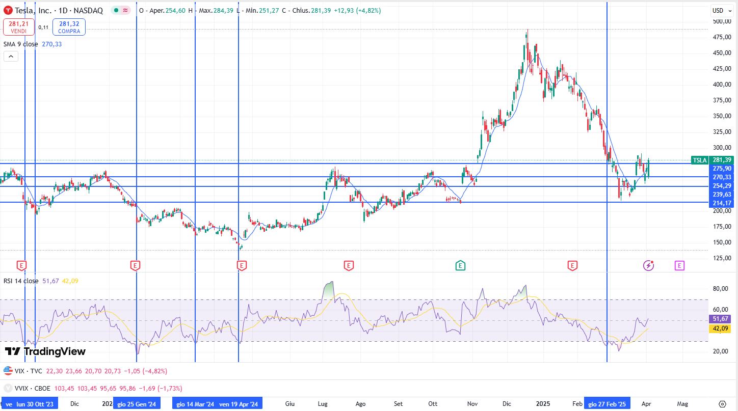Click the 239,63 price label on the axis
The height and width of the screenshot is (411, 738).
[722, 194]
